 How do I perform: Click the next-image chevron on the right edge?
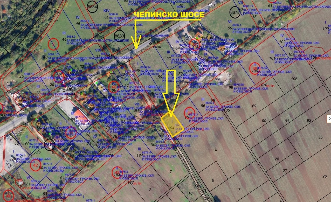click(329, 119)
